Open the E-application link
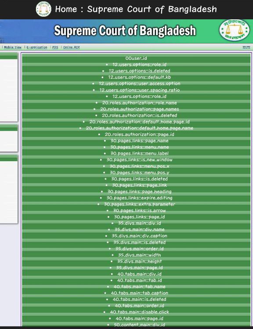 (x=37, y=47)
